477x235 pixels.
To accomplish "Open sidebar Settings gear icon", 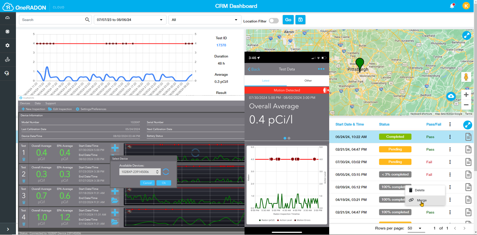I will point(7,45).
